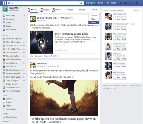Click Manage Your Groups icon
Viewport: 143px width, 124px height.
(4, 88)
